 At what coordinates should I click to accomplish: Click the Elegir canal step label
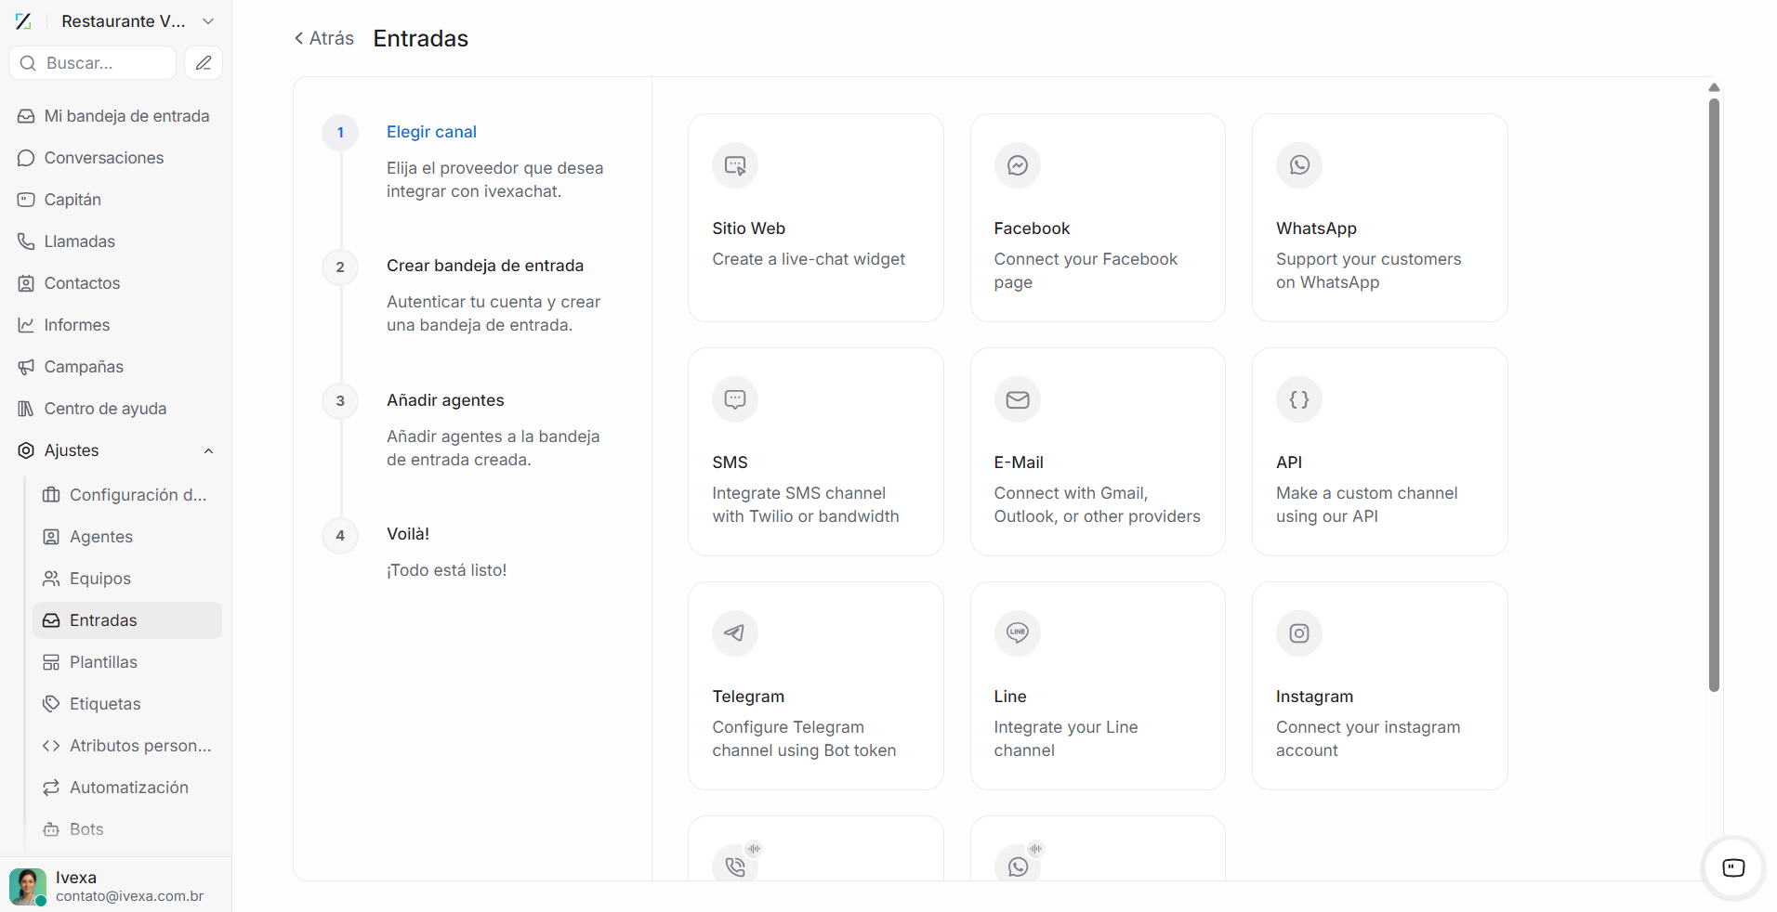(431, 132)
